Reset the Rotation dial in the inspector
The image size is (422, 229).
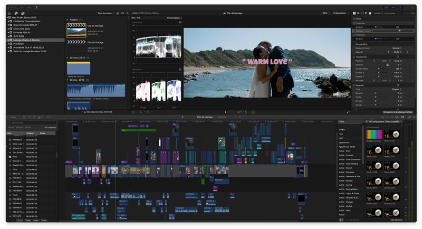388,65
